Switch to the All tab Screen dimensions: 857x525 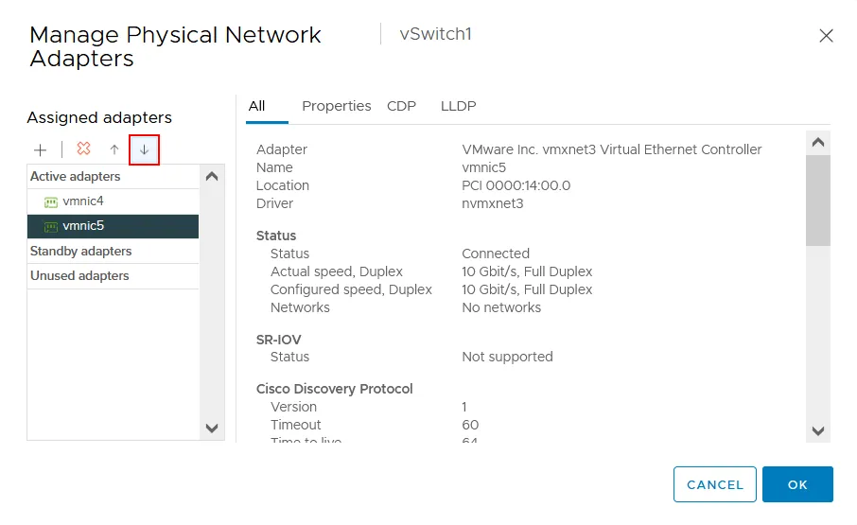tap(256, 106)
